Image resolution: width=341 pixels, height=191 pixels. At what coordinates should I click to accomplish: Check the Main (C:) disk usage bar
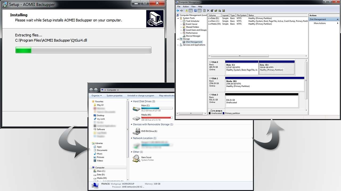tap(157, 108)
